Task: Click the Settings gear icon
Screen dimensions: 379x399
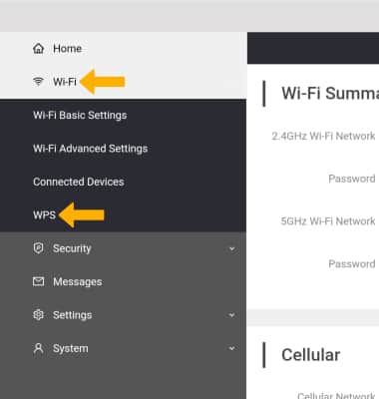Action: [38, 315]
